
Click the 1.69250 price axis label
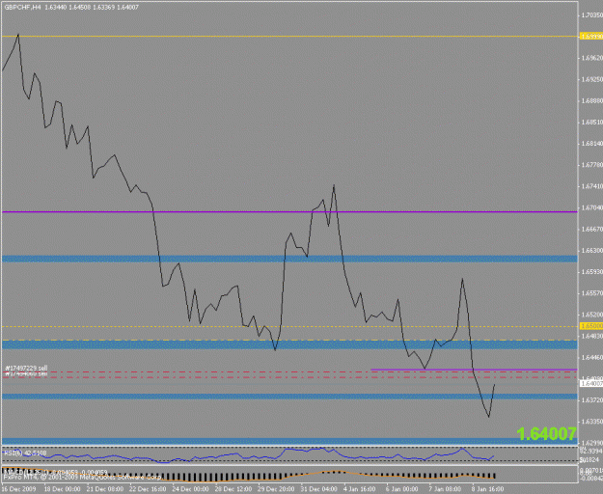click(592, 79)
